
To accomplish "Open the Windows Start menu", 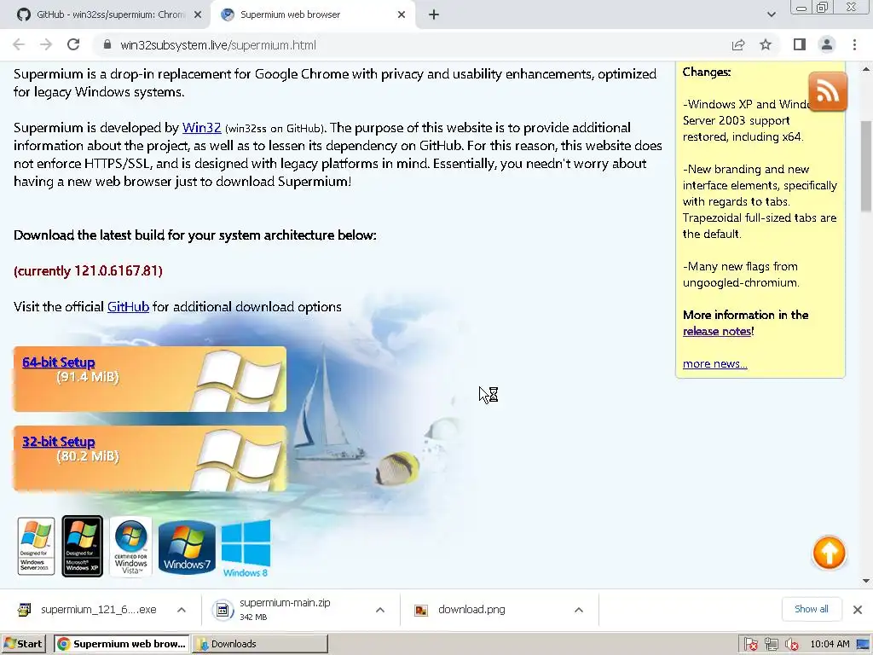I will click(x=23, y=644).
